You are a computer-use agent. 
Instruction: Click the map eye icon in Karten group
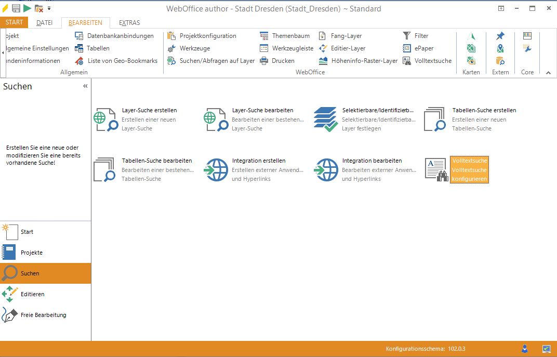pos(471,61)
